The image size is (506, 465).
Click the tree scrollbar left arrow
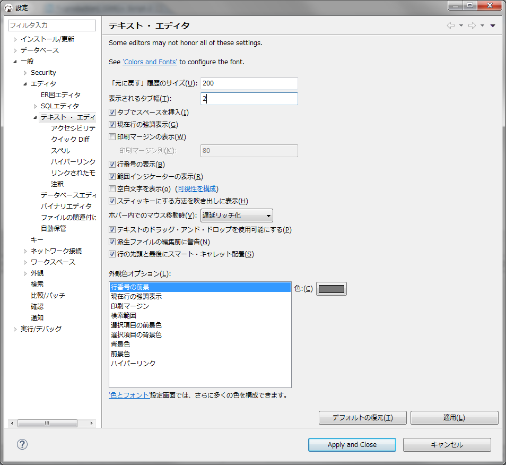[x=12, y=423]
